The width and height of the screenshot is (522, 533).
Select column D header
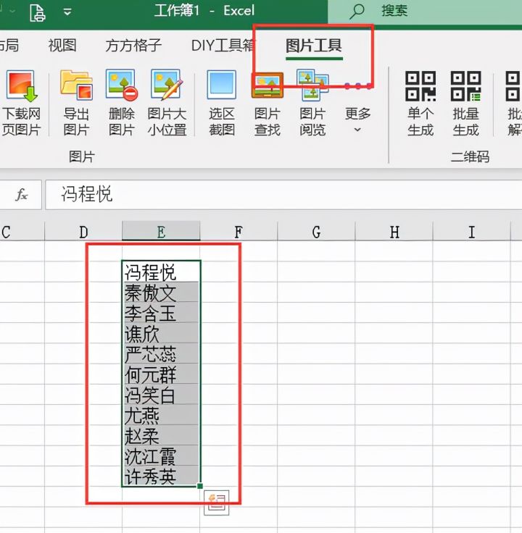click(83, 232)
